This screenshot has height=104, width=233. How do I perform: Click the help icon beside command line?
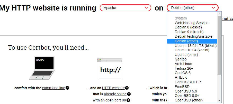click(x=67, y=88)
